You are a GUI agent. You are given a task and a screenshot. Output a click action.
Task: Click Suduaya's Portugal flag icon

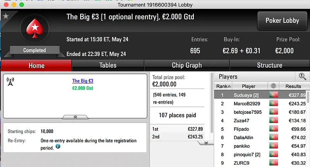click(274, 95)
